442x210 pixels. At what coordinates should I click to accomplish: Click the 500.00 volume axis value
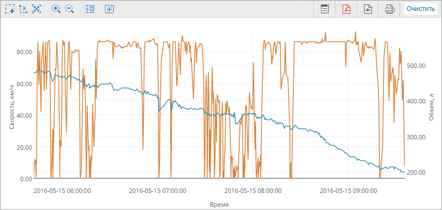[x=416, y=66]
